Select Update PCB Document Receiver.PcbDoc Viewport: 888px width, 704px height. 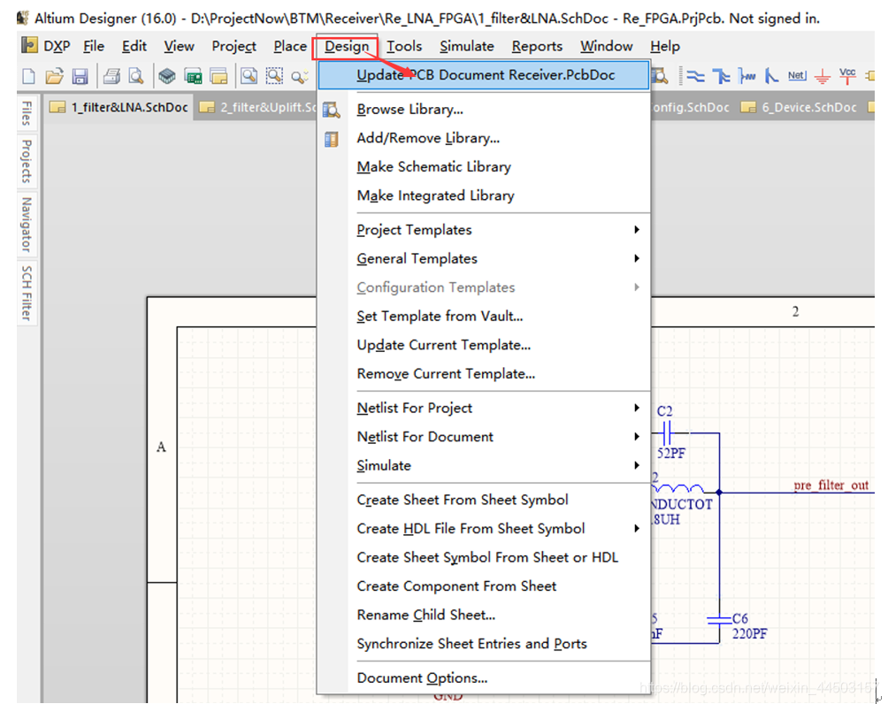click(x=485, y=75)
